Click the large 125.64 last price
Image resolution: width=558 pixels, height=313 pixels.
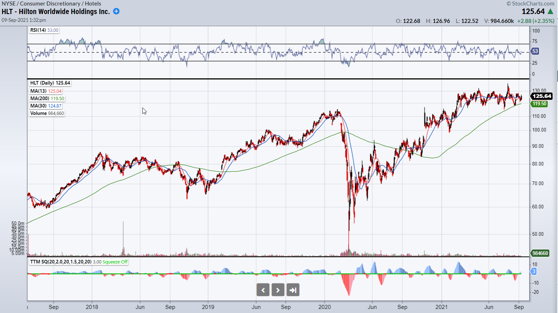(x=533, y=11)
